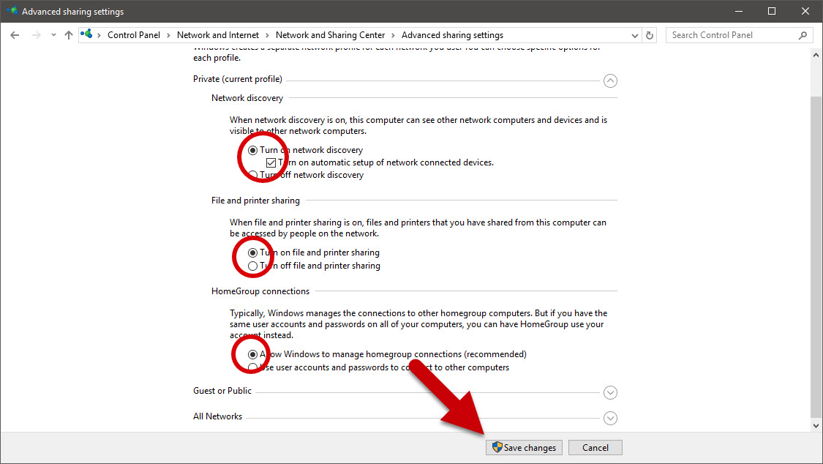Click the scrollbar up arrow
823x464 pixels.
coord(816,55)
